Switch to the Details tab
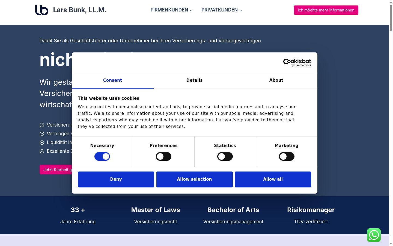The width and height of the screenshot is (393, 246). [x=195, y=80]
